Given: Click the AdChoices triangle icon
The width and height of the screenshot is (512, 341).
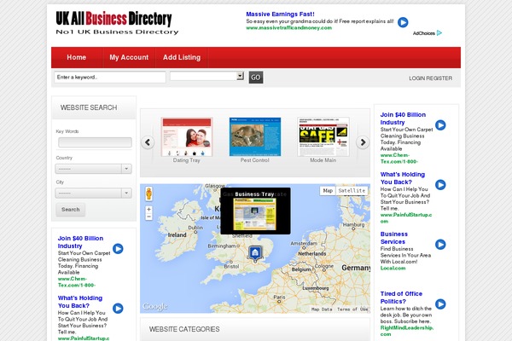Looking at the screenshot, I should (439, 33).
